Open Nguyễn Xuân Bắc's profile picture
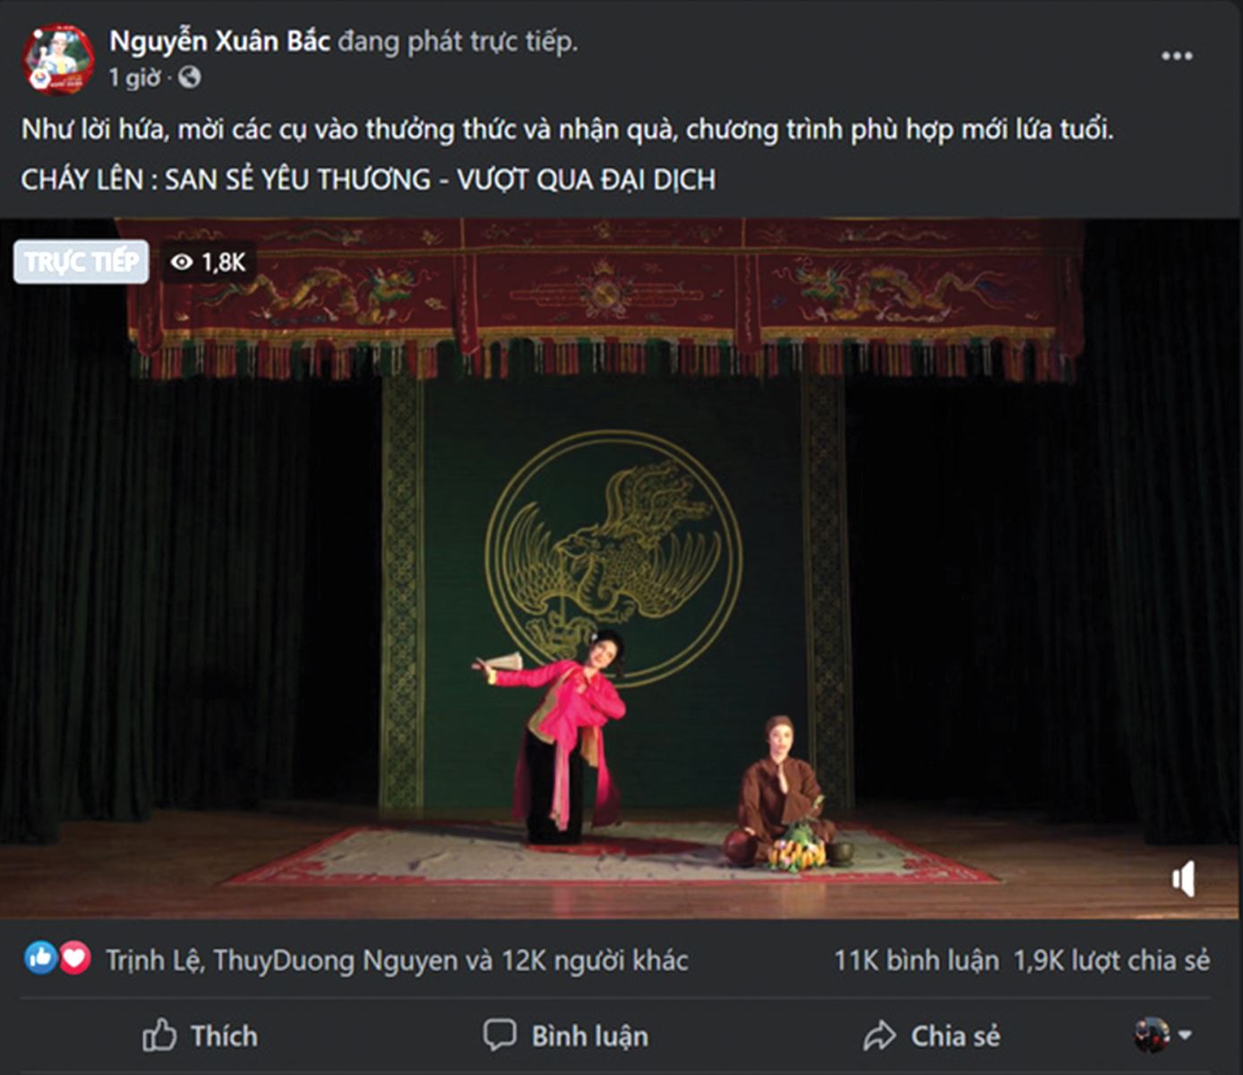Viewport: 1243px width, 1075px height. [58, 59]
